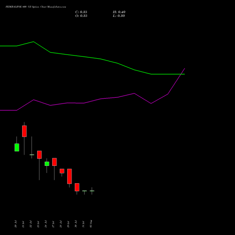Screen dimensions: 235x235
Task: Click the 21 Jul date label
Action: [23, 224]
